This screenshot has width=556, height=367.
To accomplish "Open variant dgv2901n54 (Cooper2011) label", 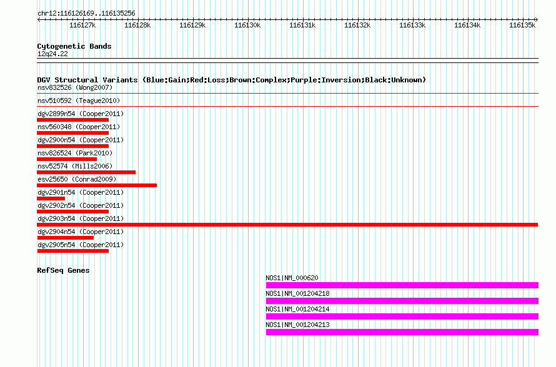I will click(81, 192).
